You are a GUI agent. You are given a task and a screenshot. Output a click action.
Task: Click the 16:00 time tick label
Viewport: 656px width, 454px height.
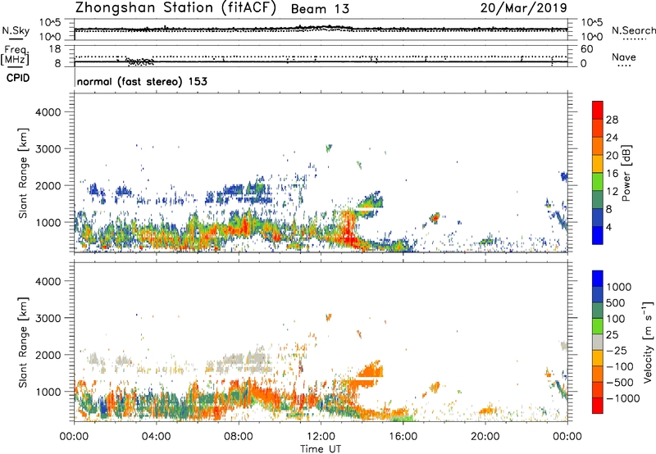click(403, 437)
